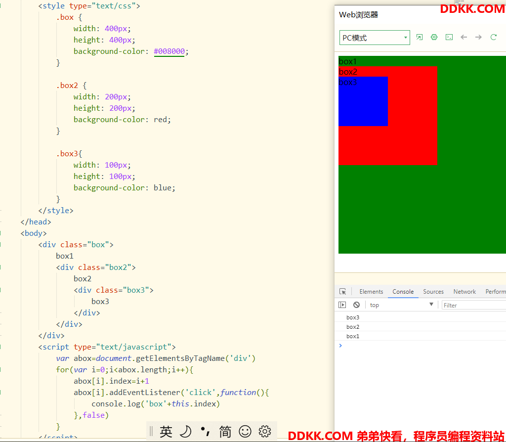506x442 pixels.
Task: Go back with the left arrow
Action: [464, 37]
